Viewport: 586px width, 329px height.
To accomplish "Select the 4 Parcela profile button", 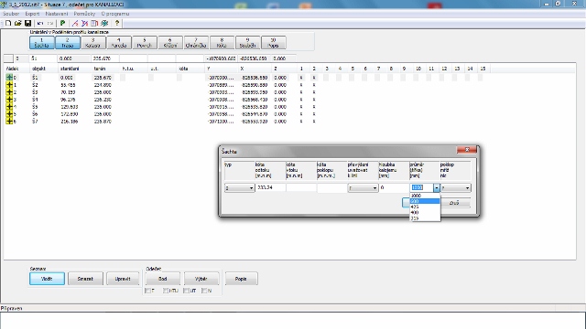I will click(x=119, y=43).
